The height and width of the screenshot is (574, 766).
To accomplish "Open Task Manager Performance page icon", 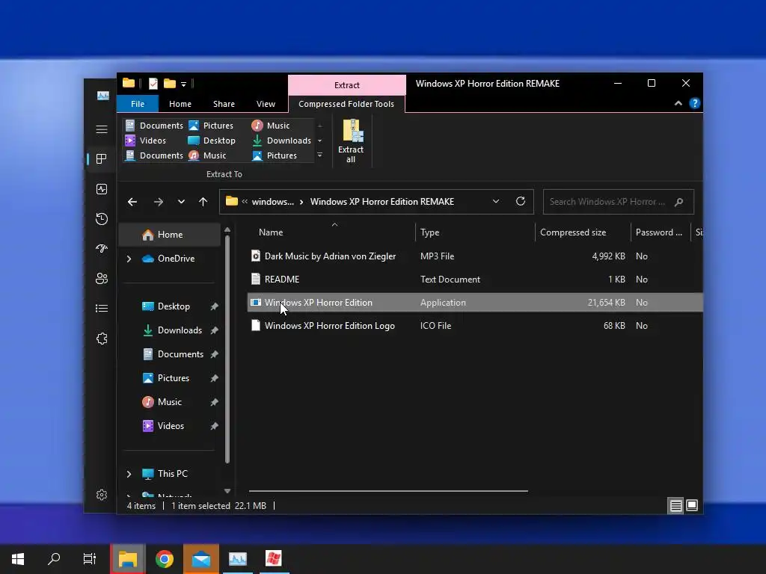I will click(x=102, y=189).
